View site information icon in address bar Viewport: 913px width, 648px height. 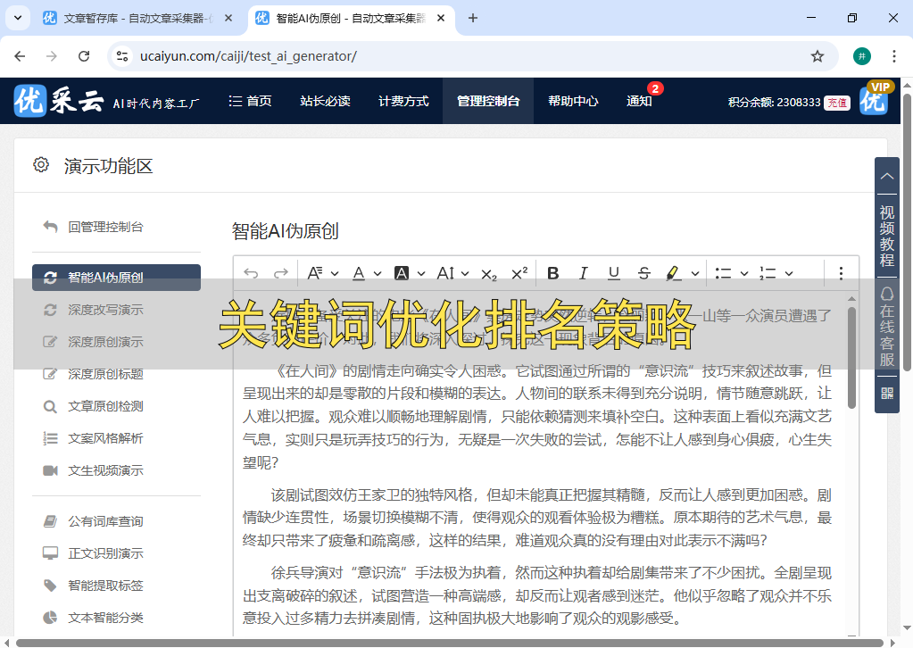tap(122, 56)
